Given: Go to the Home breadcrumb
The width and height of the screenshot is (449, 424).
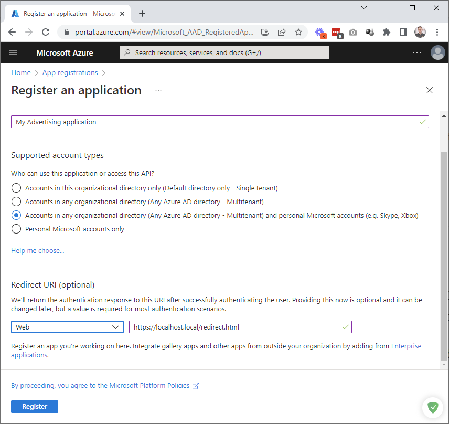Looking at the screenshot, I should pos(21,72).
